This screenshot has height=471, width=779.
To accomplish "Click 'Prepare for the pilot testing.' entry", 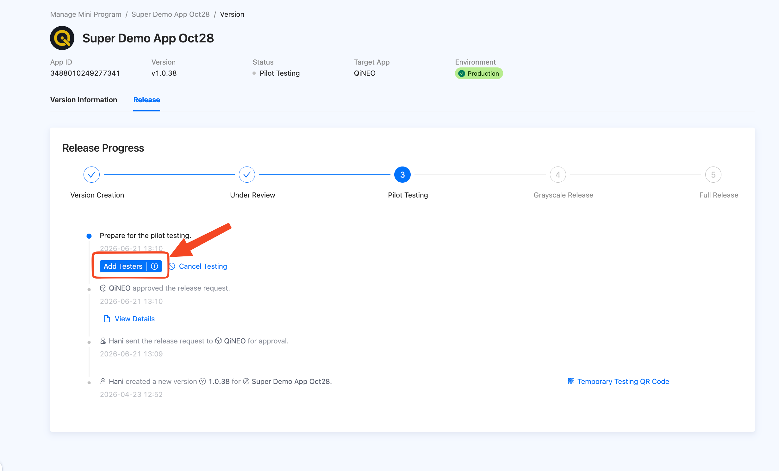I will (x=145, y=235).
